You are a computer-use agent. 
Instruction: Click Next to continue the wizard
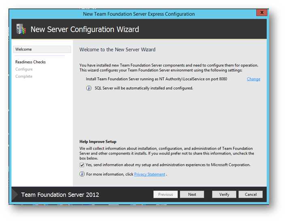click(x=192, y=194)
